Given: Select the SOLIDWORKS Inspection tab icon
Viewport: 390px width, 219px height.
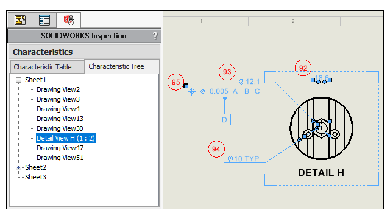Looking at the screenshot, I should [x=69, y=20].
